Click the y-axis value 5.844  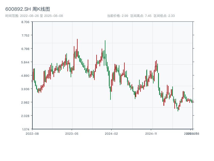click(x=25, y=62)
